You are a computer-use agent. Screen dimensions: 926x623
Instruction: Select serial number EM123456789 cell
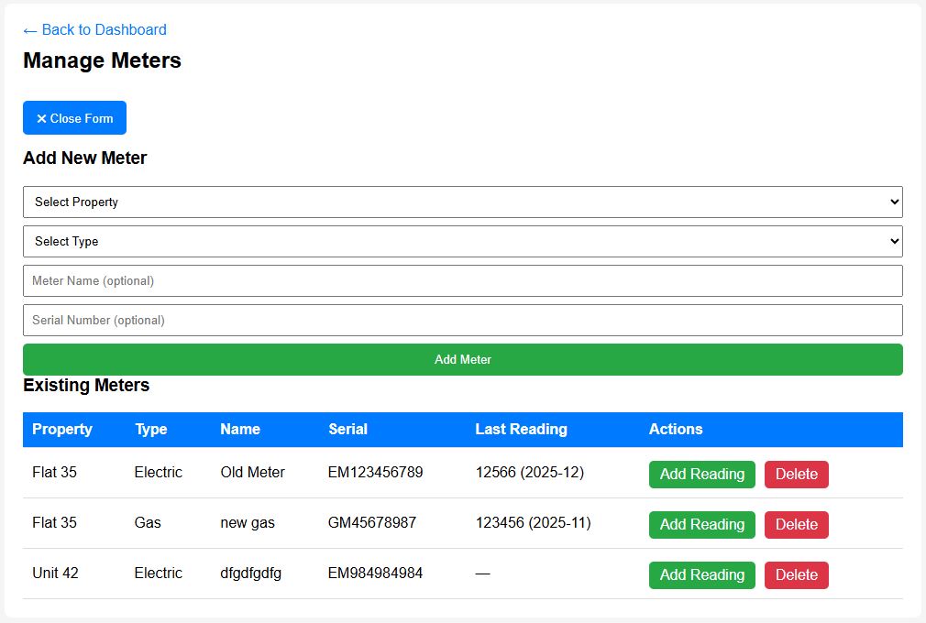tap(375, 472)
